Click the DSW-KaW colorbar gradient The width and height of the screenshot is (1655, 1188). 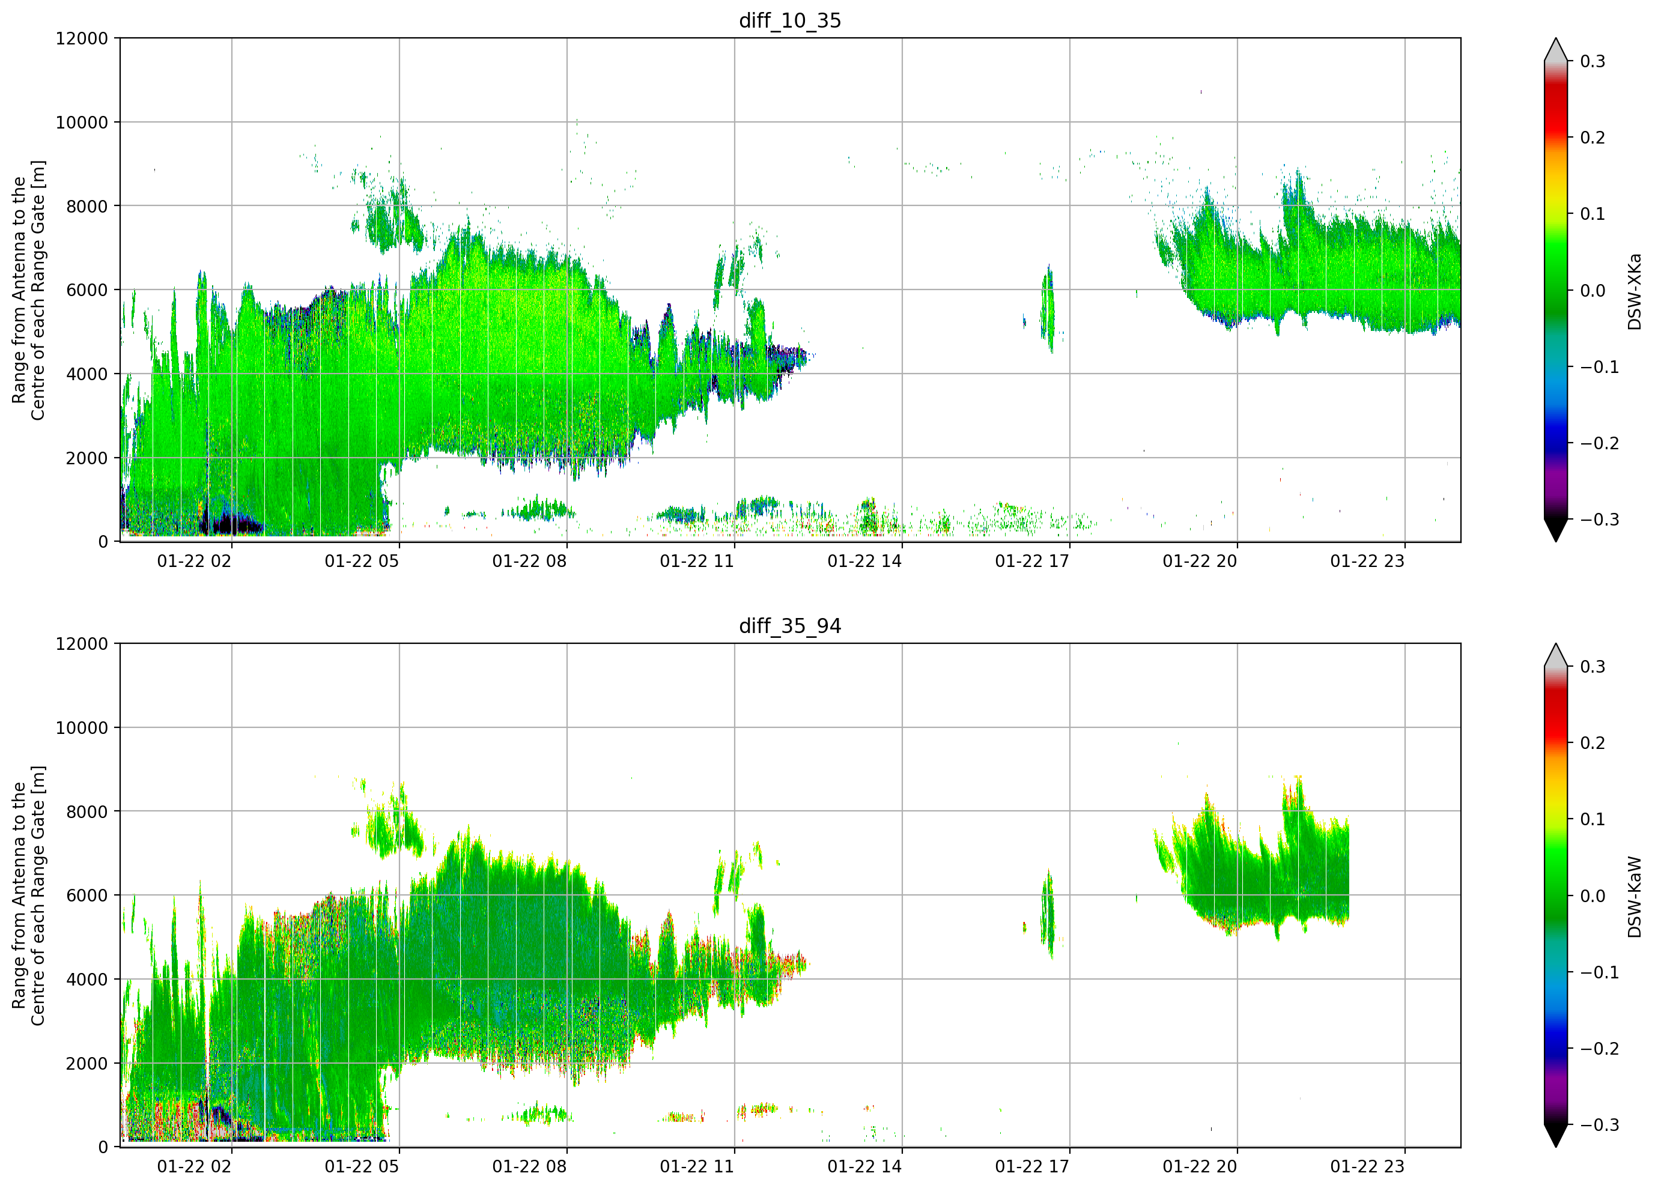1556,896
